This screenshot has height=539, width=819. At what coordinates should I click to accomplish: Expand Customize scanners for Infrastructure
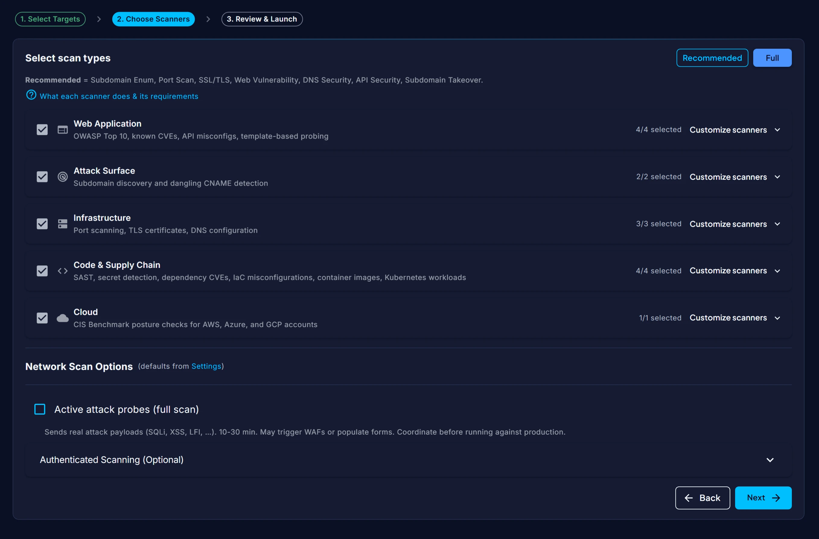click(735, 224)
